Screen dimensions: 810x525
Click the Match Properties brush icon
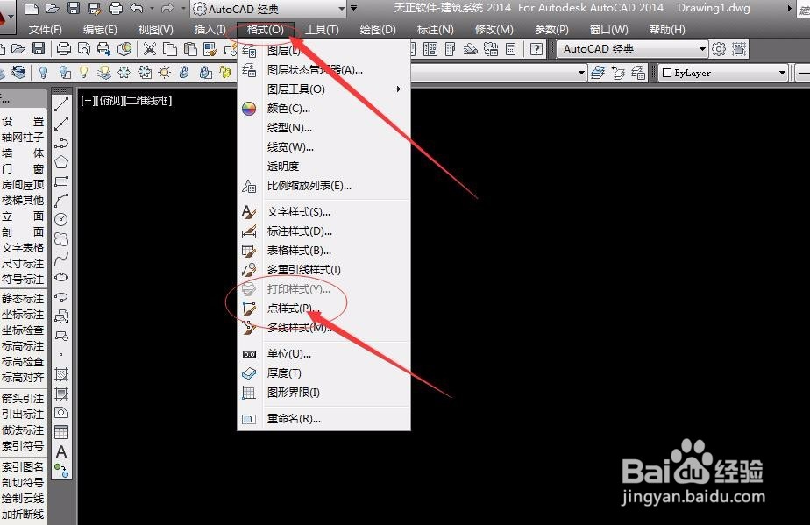click(x=210, y=49)
